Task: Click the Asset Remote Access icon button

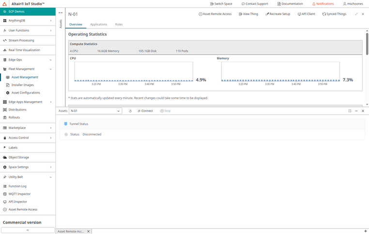Action: 200,14
